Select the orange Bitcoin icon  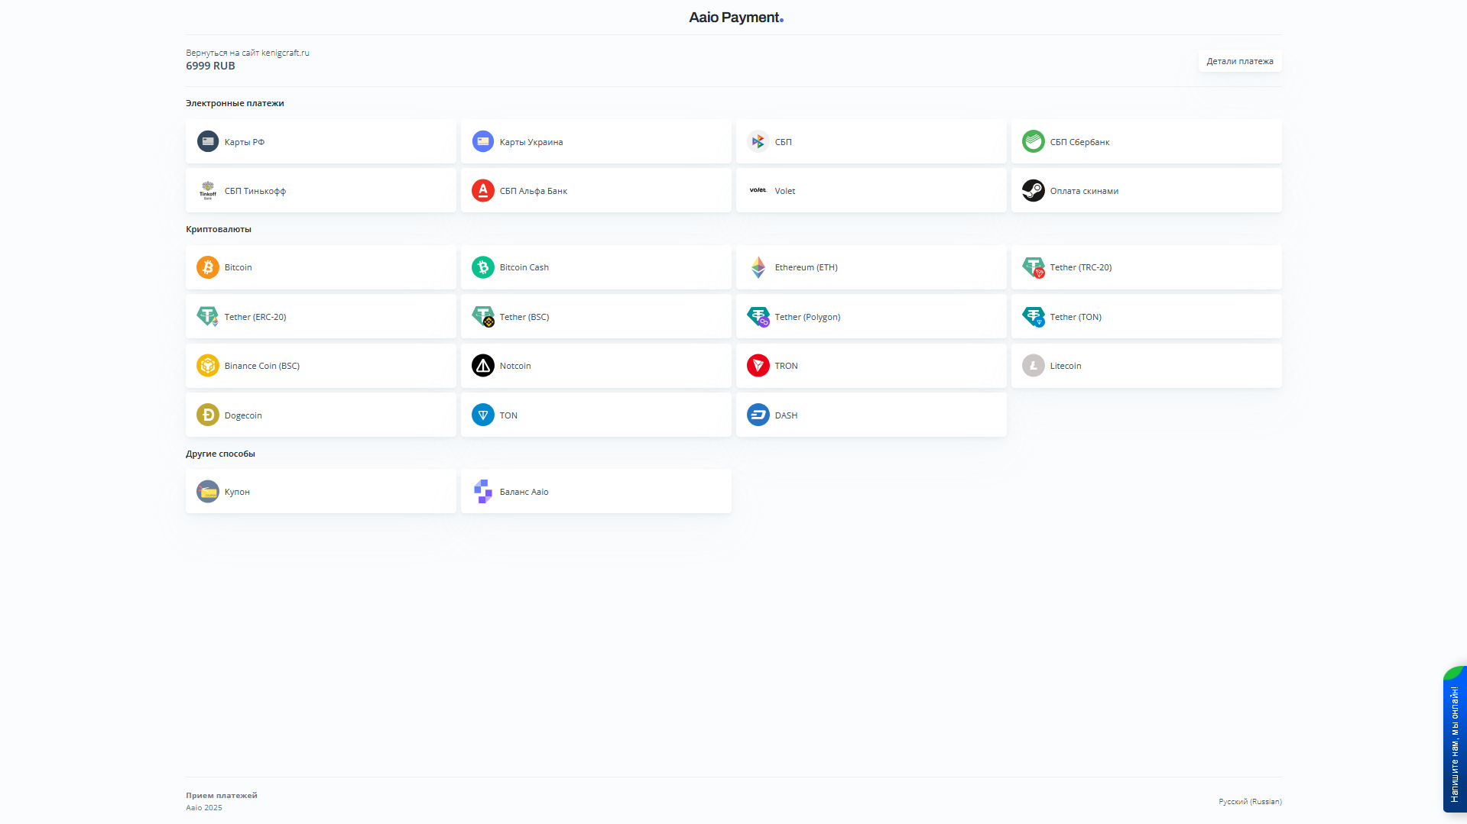pos(208,267)
